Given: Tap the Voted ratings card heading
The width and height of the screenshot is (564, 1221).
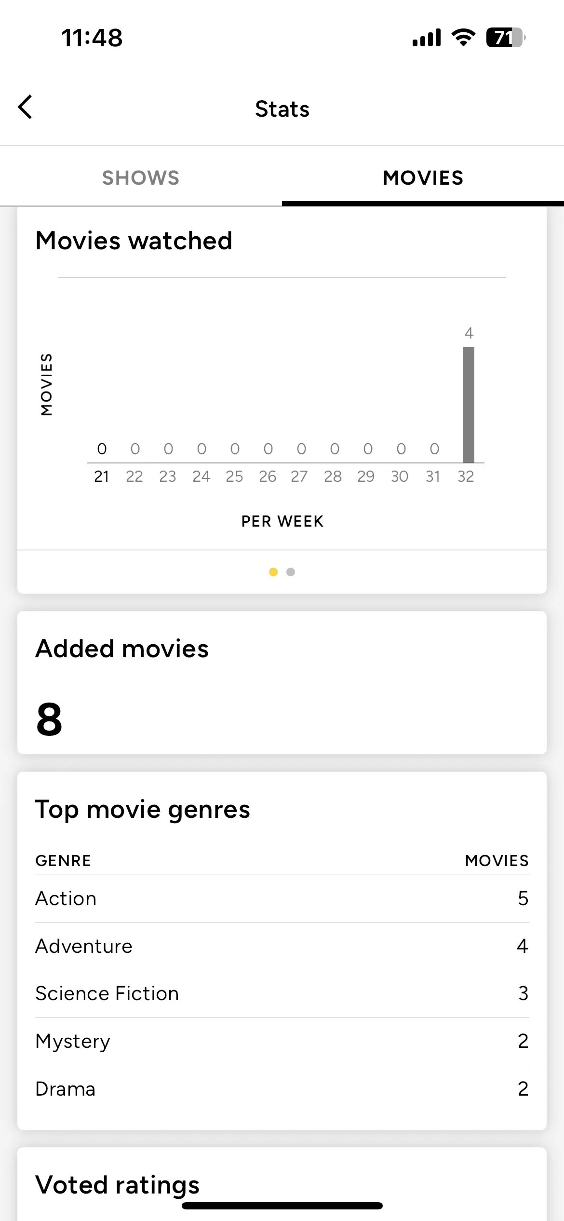Looking at the screenshot, I should [x=118, y=1184].
